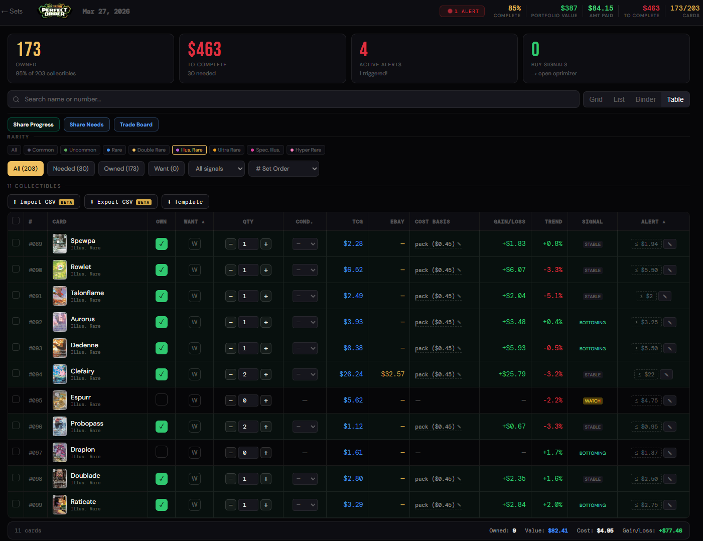Click the Share Needs button
This screenshot has width=703, height=541.
[87, 124]
